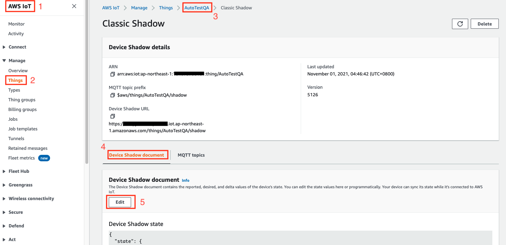Click the sidebar vertical scrollbar
This screenshot has height=245, width=506.
coord(86,82)
